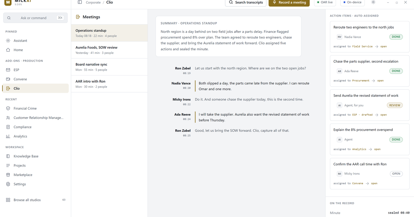414x217 pixels.
Task: Open the Projects list icon
Action: coord(8,166)
